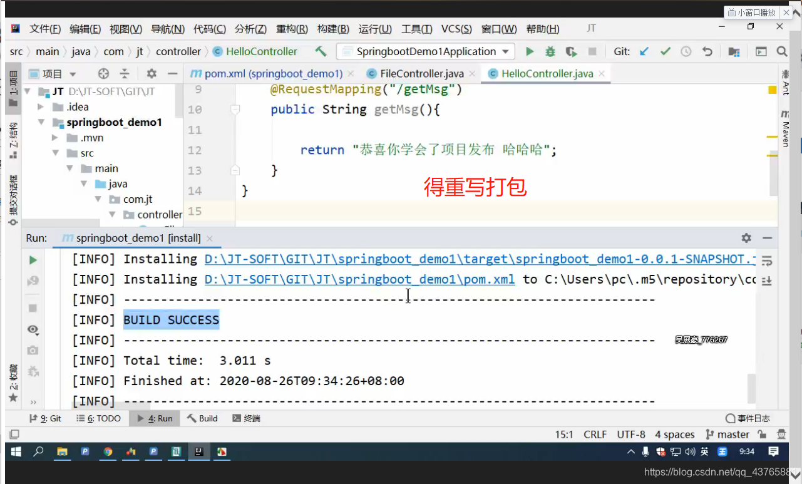Open 重构(R) menu
The width and height of the screenshot is (802, 484).
click(x=292, y=29)
